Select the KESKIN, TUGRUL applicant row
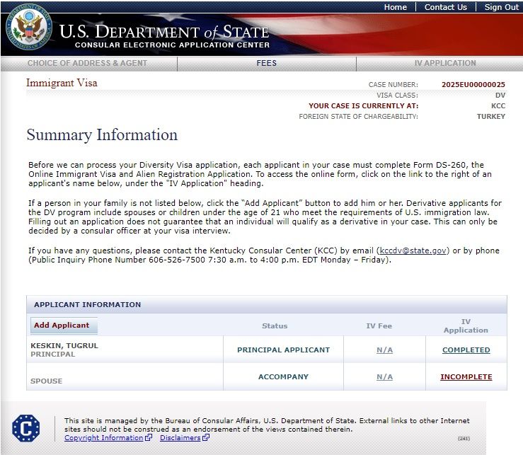 tap(267, 350)
